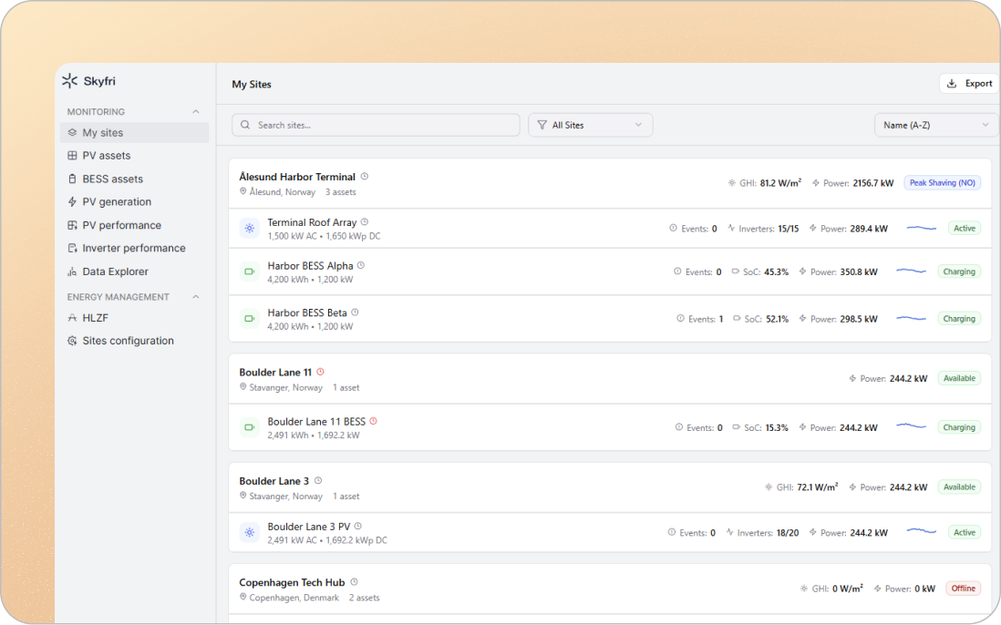Click the solar icon beside Boulder Lane 3 PV
This screenshot has height=625, width=1001.
coord(249,533)
